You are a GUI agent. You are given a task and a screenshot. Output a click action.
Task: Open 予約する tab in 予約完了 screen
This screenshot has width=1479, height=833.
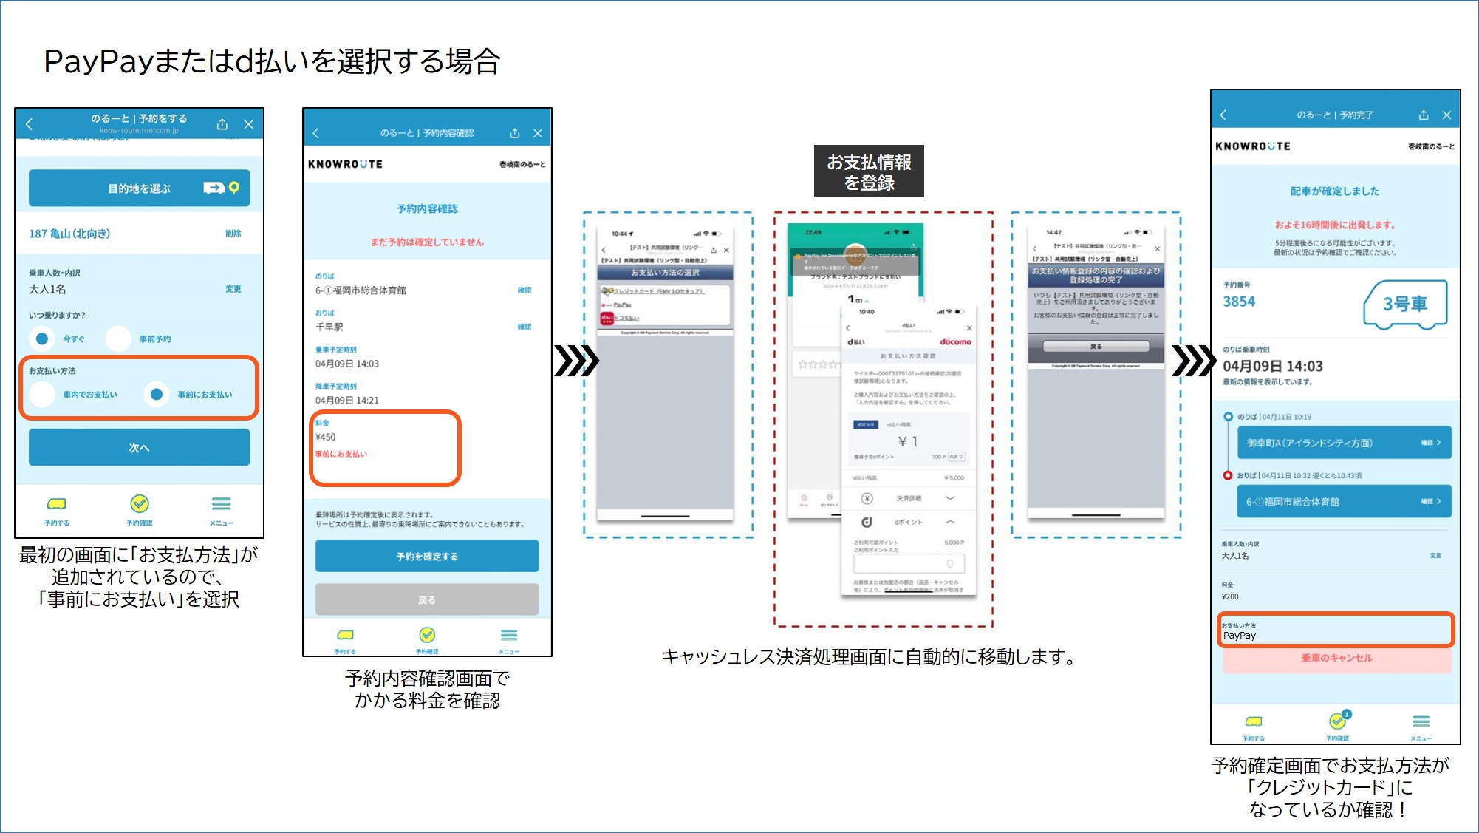pos(1254,727)
